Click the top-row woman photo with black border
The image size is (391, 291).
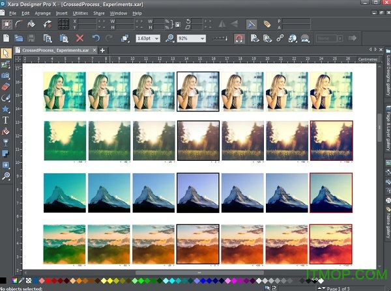click(198, 91)
